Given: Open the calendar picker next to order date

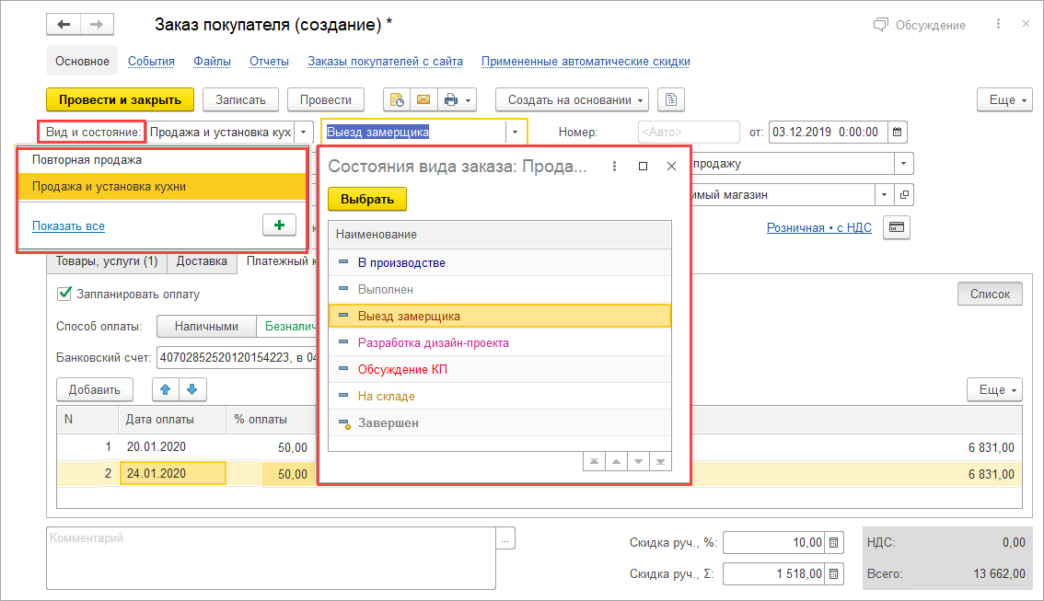Looking at the screenshot, I should point(899,132).
